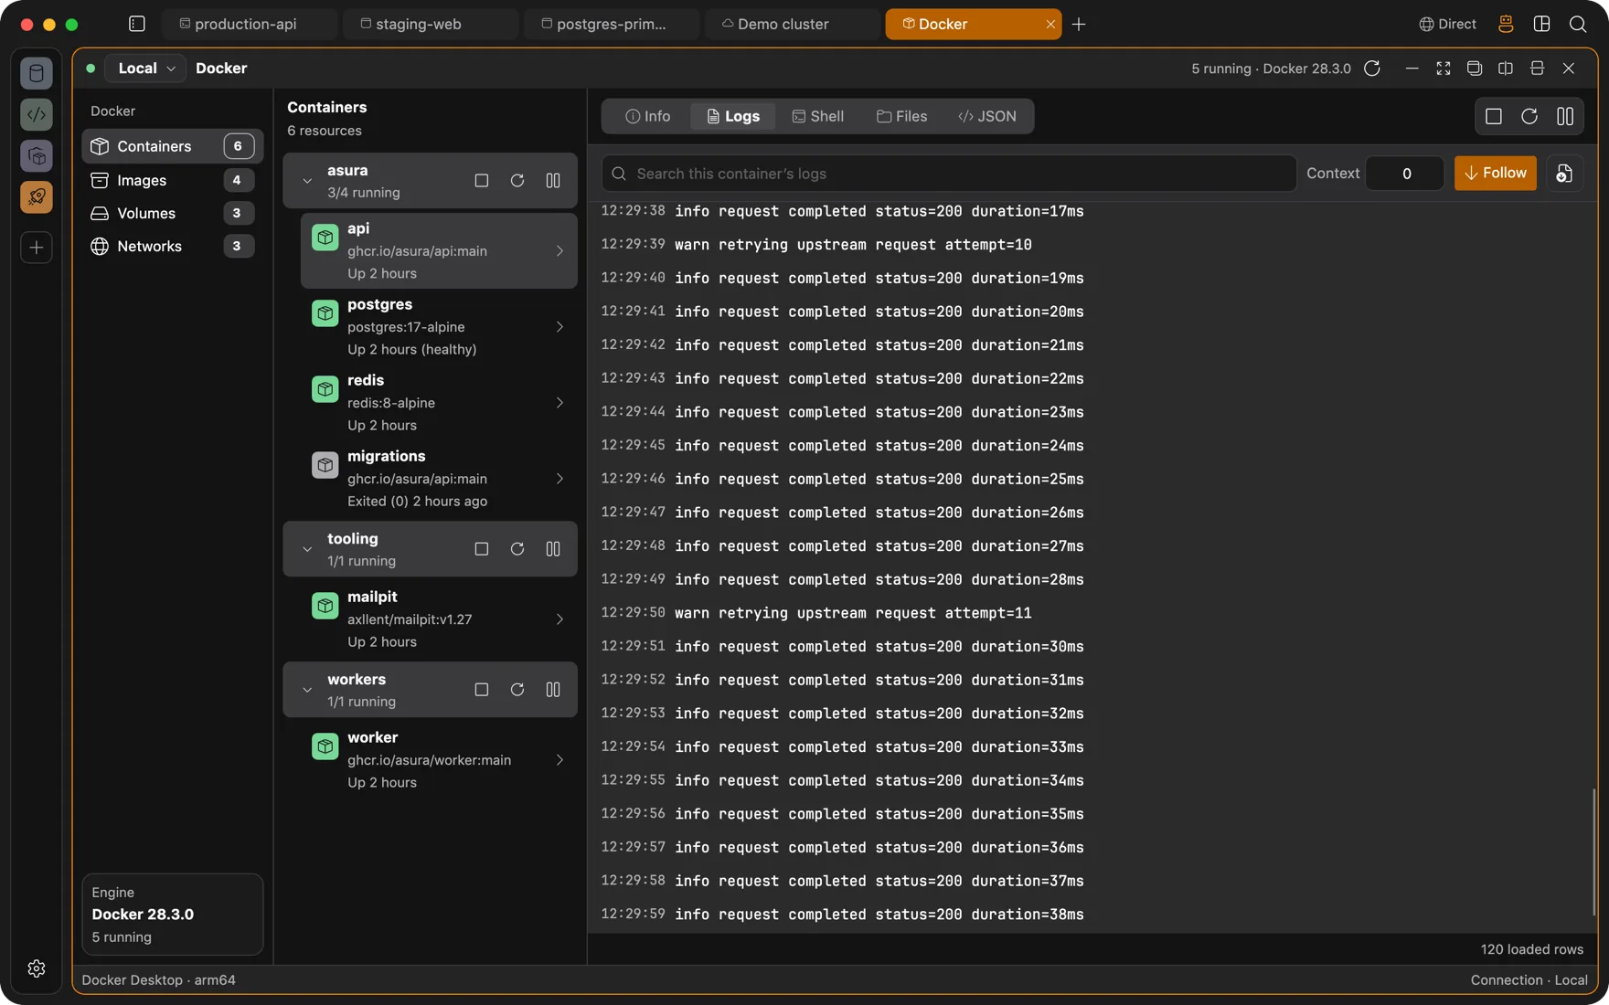Viewport: 1609px width, 1005px height.
Task: Open the Files tab
Action: pyautogui.click(x=902, y=116)
